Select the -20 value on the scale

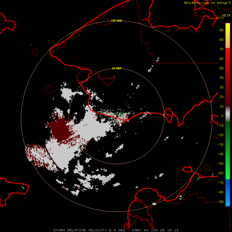coord(220,135)
